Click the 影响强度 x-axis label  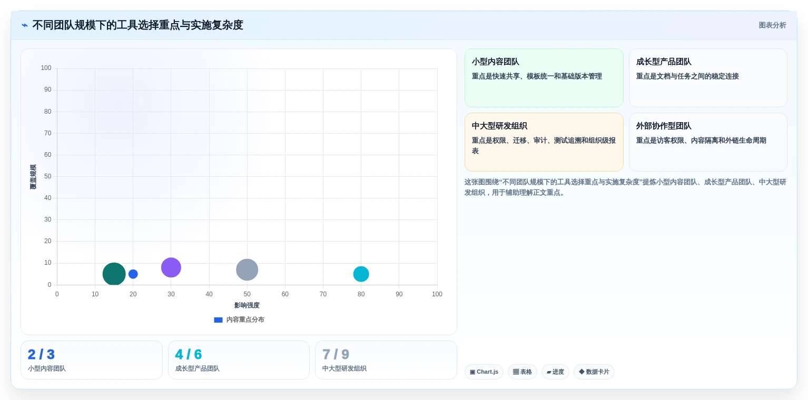(247, 305)
